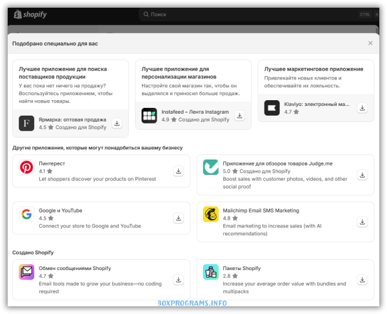Open the Пинтерест app title
Image resolution: width=387 pixels, height=314 pixels.
[x=52, y=163]
